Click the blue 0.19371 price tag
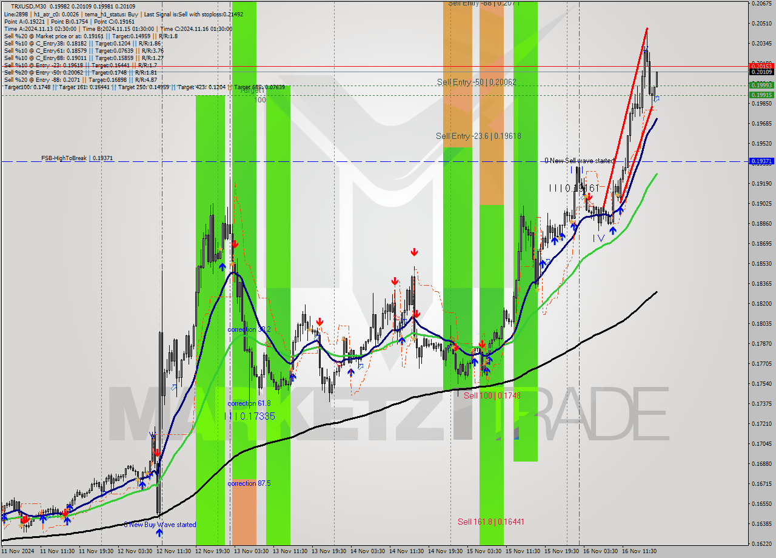Image resolution: width=776 pixels, height=558 pixels. click(x=761, y=161)
